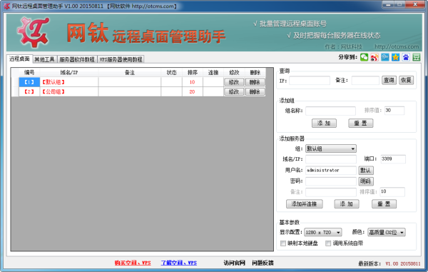Screen dimensions: 428x272
Task: Click the 域名/IP column header
Action: click(69, 72)
